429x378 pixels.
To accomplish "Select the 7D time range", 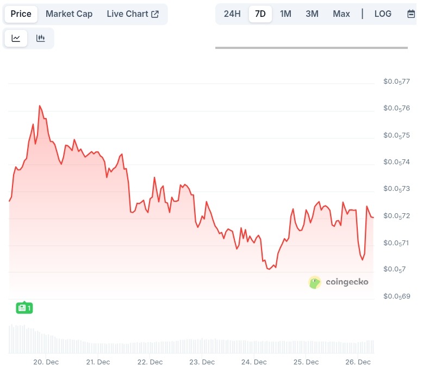I will 260,14.
